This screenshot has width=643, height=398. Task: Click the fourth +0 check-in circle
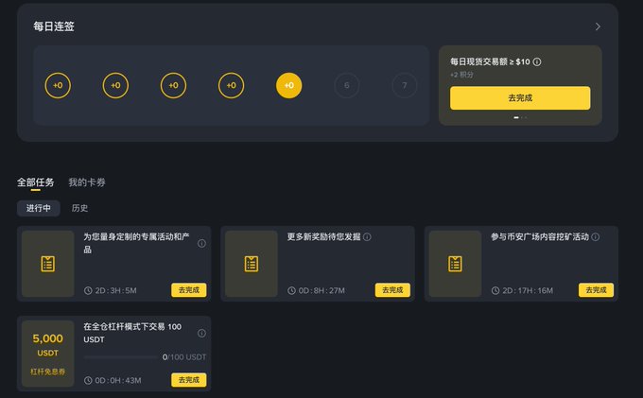[232, 85]
